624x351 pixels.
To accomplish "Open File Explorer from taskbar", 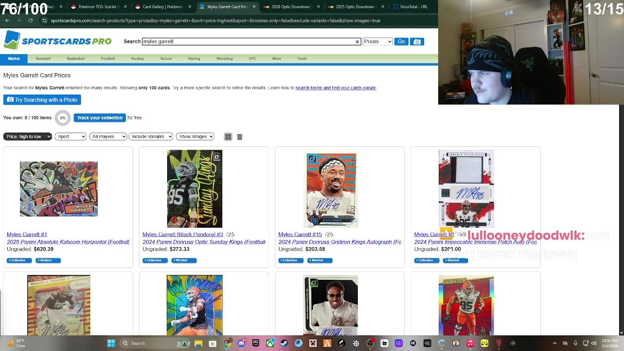I will tap(198, 343).
